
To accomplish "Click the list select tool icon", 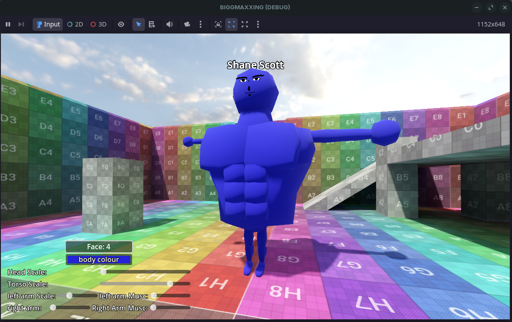I will point(152,24).
